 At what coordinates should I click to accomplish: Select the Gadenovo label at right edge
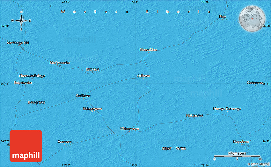coord(255,83)
